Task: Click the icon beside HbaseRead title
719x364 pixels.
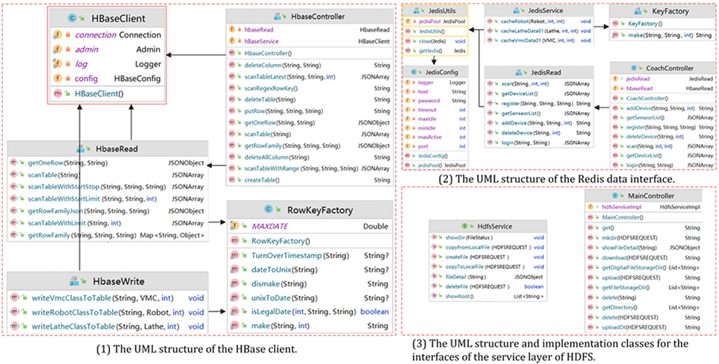Action: pos(81,149)
